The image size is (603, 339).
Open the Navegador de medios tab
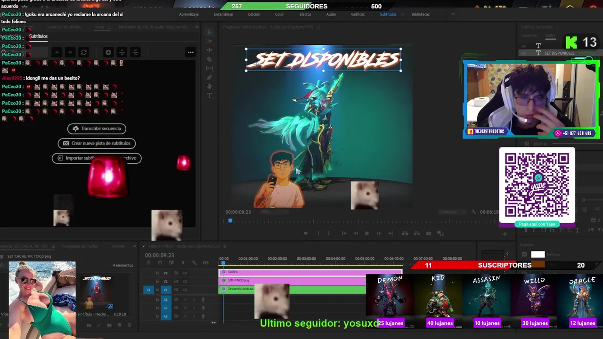coord(80,246)
